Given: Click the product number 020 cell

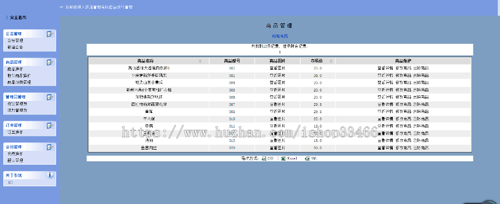Looking at the screenshot, I should tap(232, 148).
